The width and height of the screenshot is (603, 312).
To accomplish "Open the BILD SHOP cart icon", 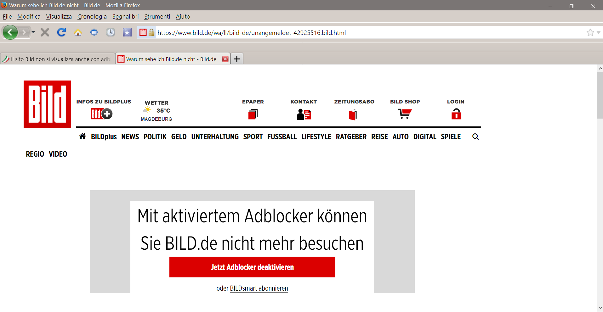I will [405, 114].
